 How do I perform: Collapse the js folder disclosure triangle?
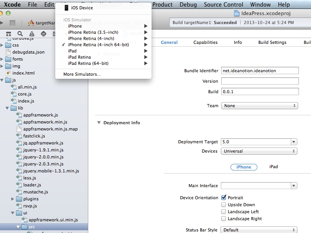point(2,80)
